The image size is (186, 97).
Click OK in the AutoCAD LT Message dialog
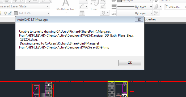130,63
